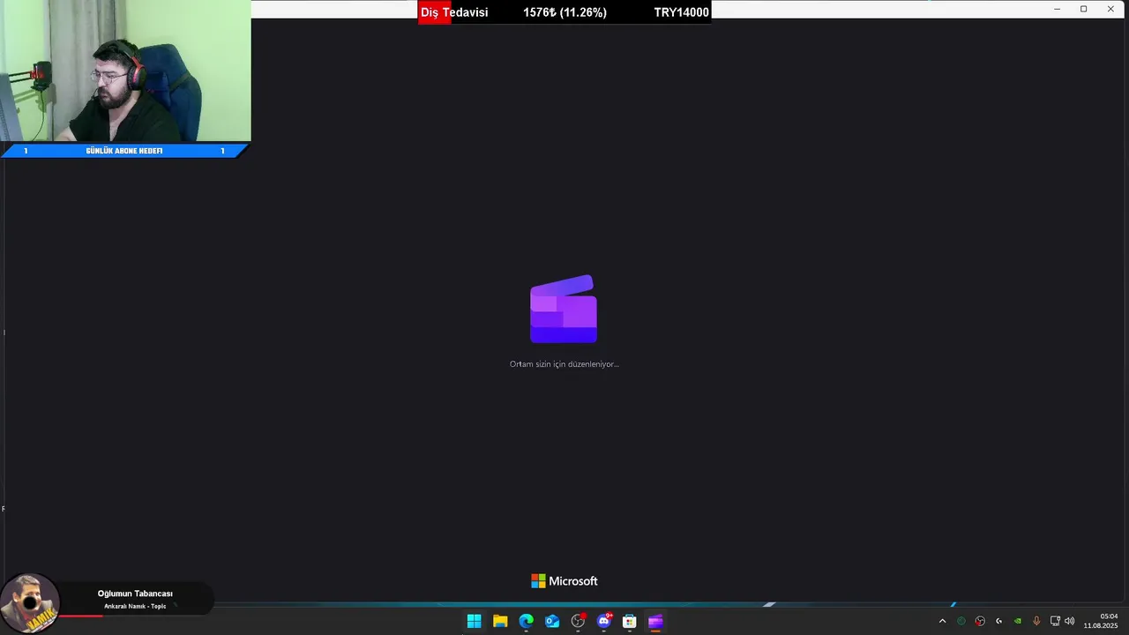The image size is (1129, 635).
Task: Click the NVIDIA tray icon
Action: pos(1017,621)
